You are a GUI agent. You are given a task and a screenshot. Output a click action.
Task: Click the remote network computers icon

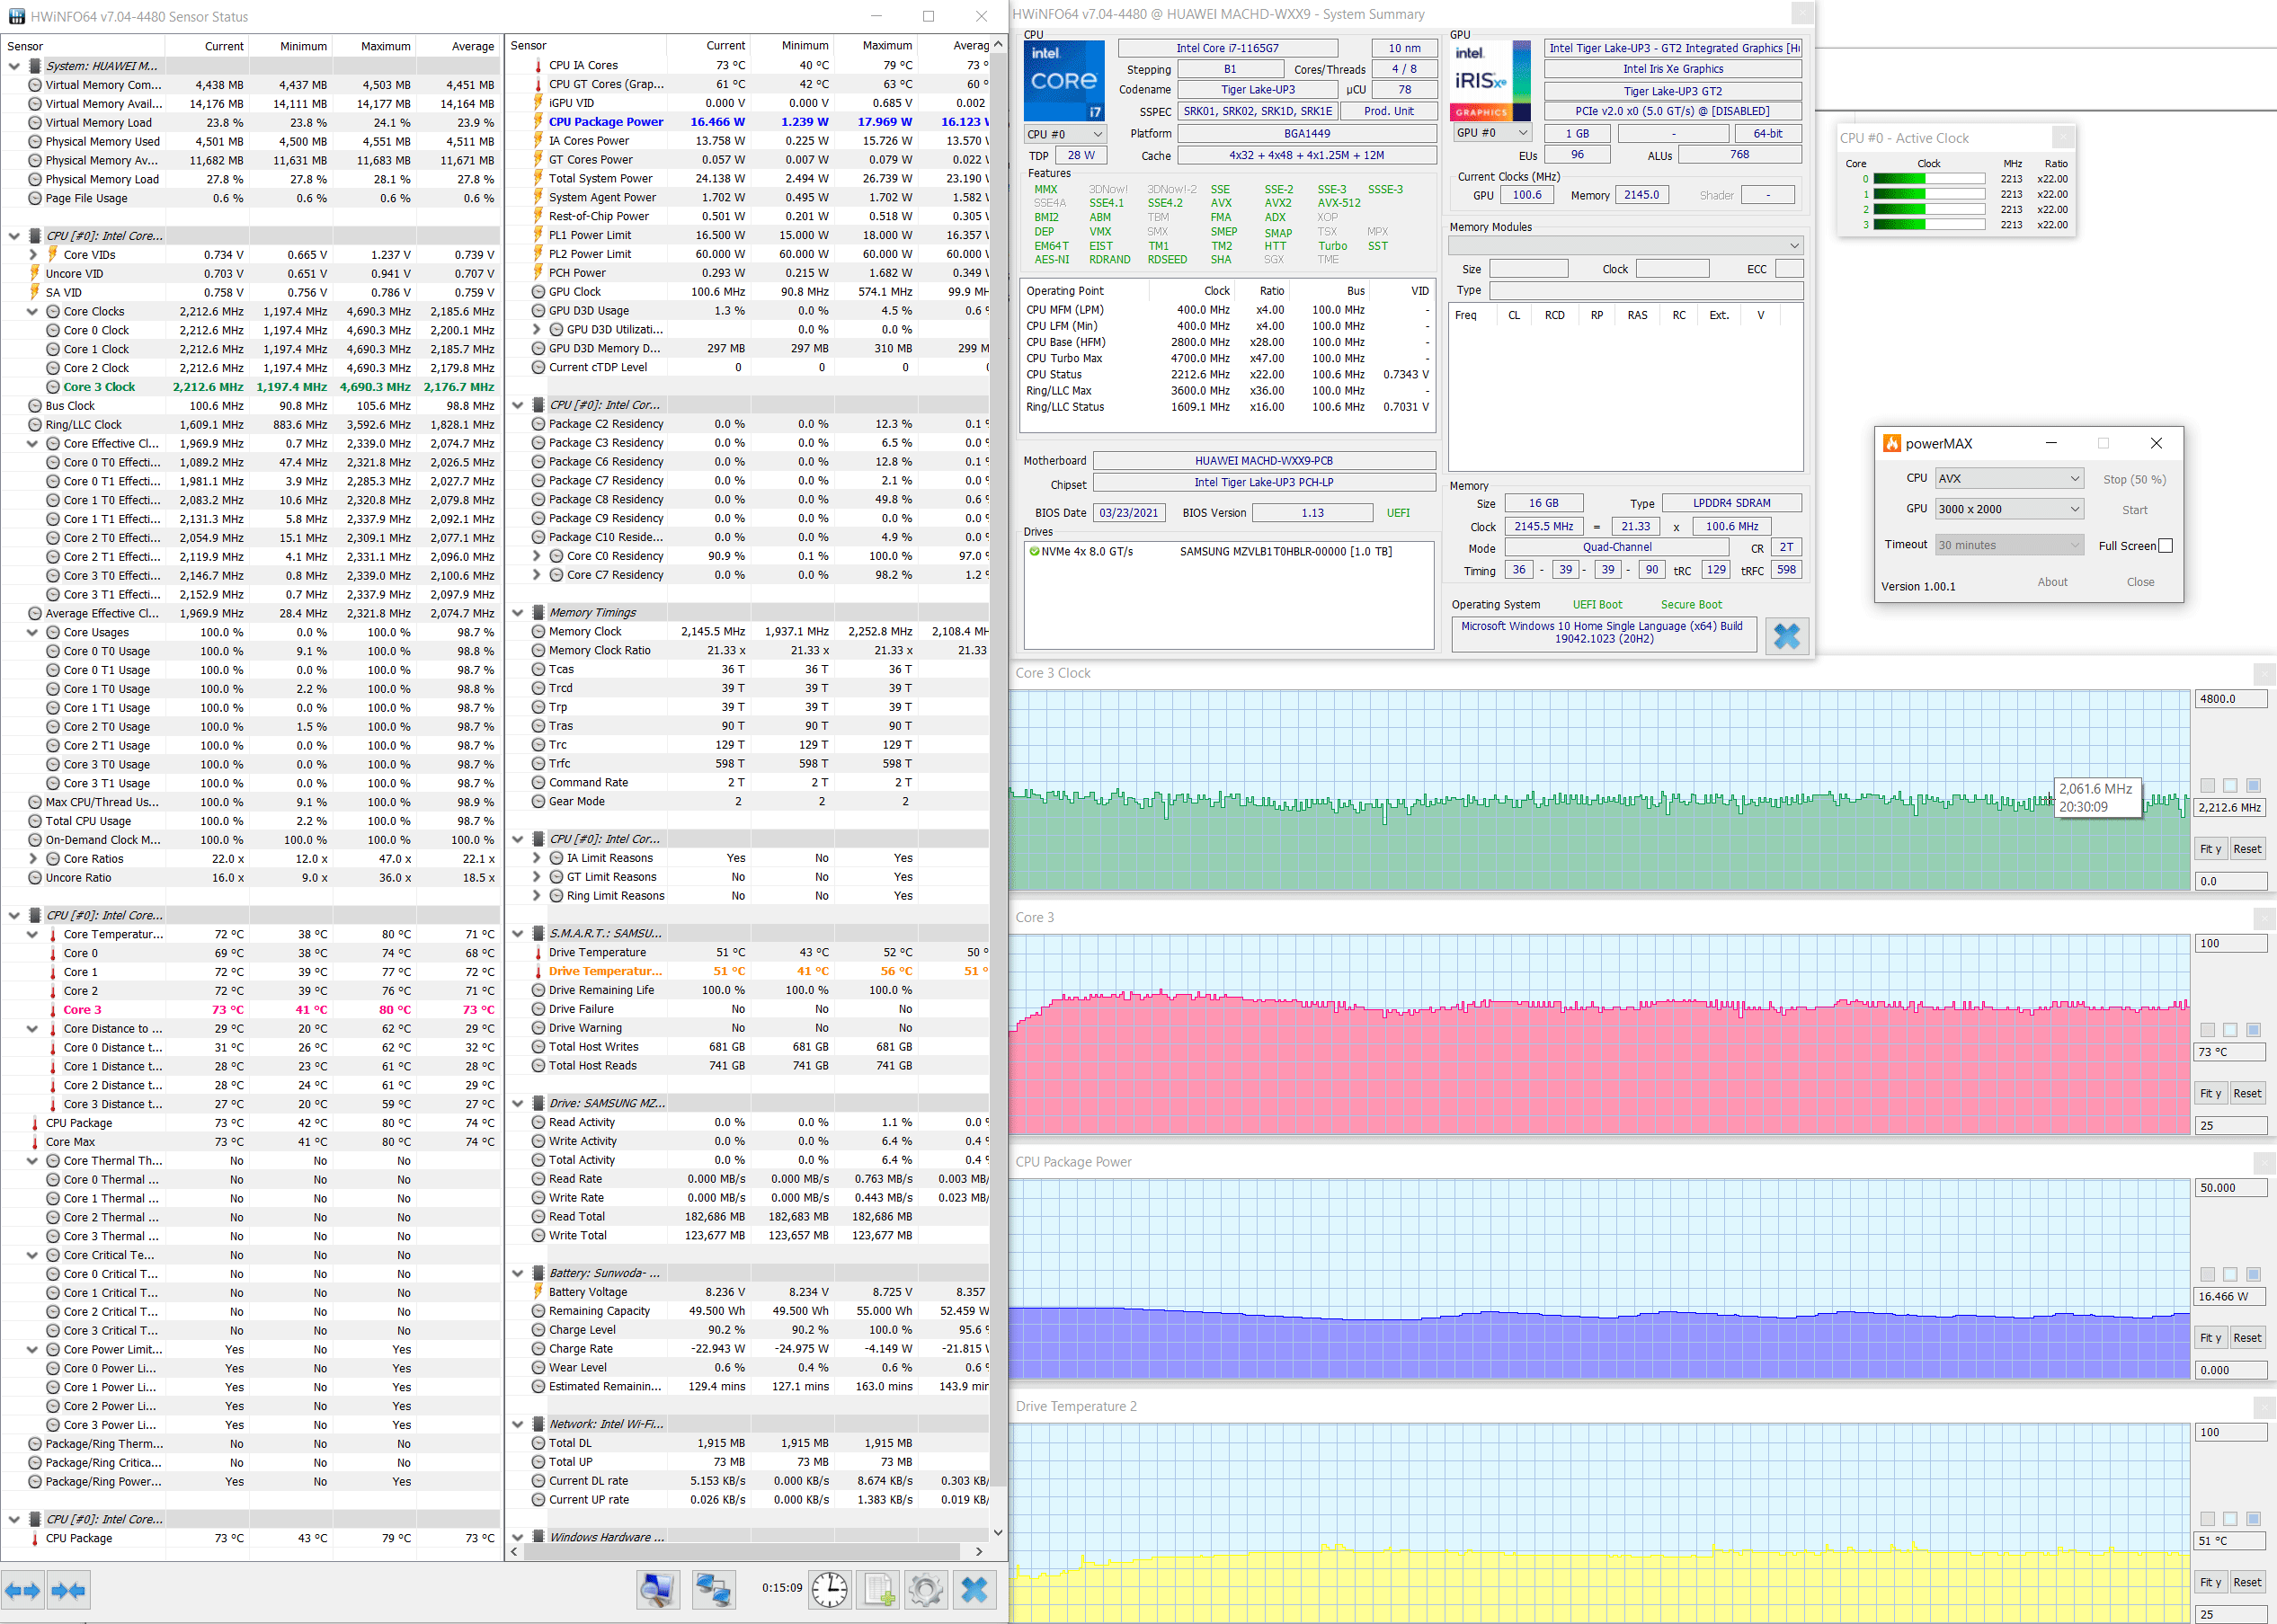(713, 1589)
